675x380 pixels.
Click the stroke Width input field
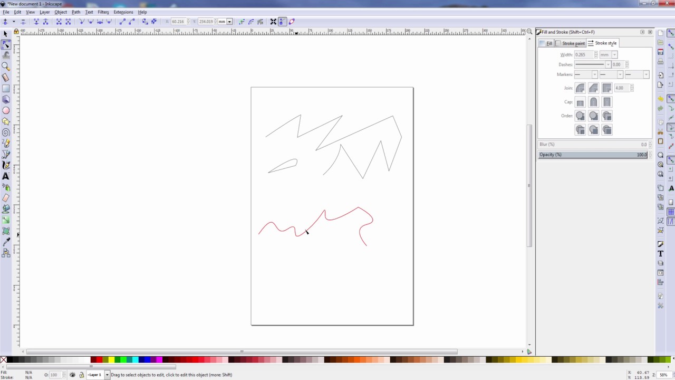pos(584,55)
